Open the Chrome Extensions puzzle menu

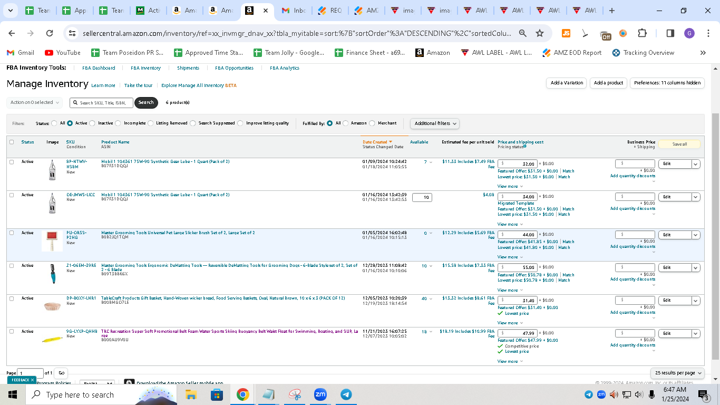(642, 33)
